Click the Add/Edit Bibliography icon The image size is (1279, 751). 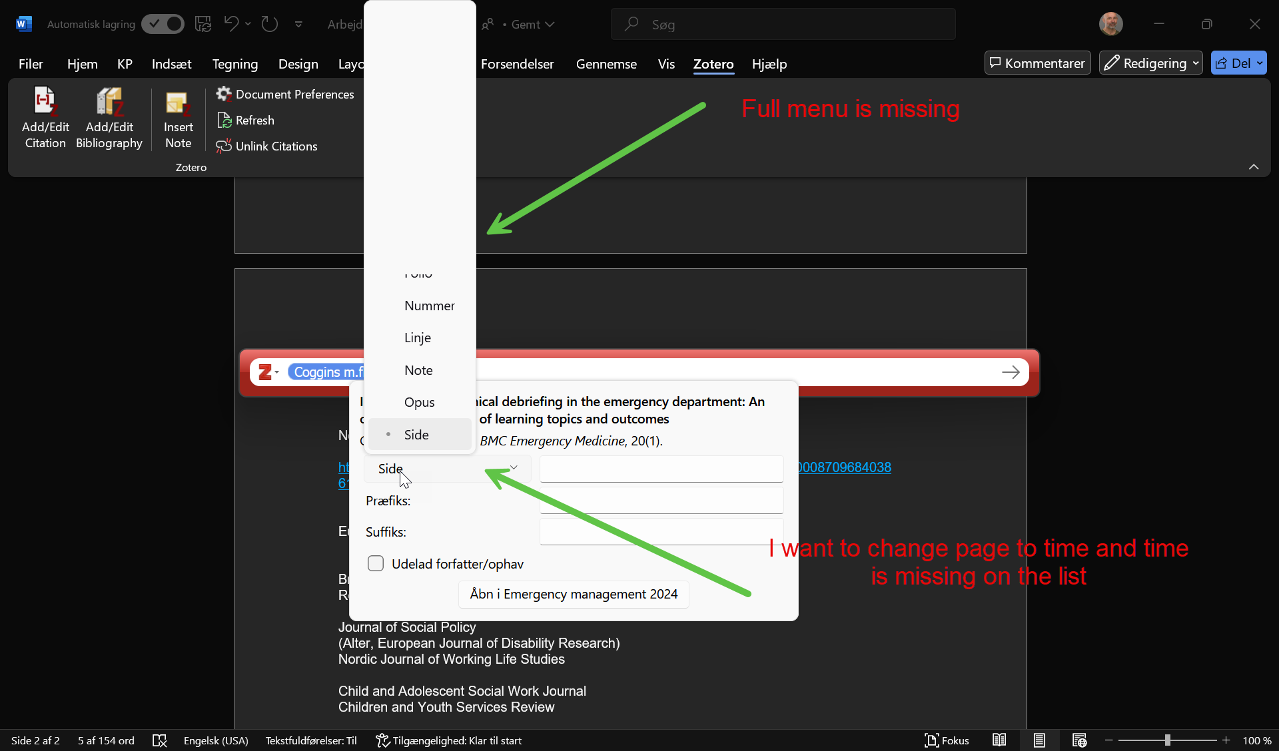coord(109,102)
